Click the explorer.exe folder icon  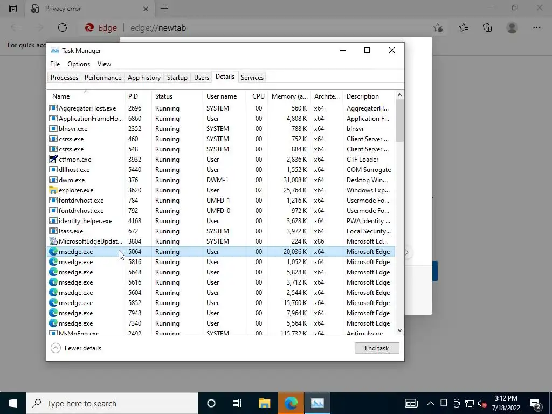coord(53,190)
